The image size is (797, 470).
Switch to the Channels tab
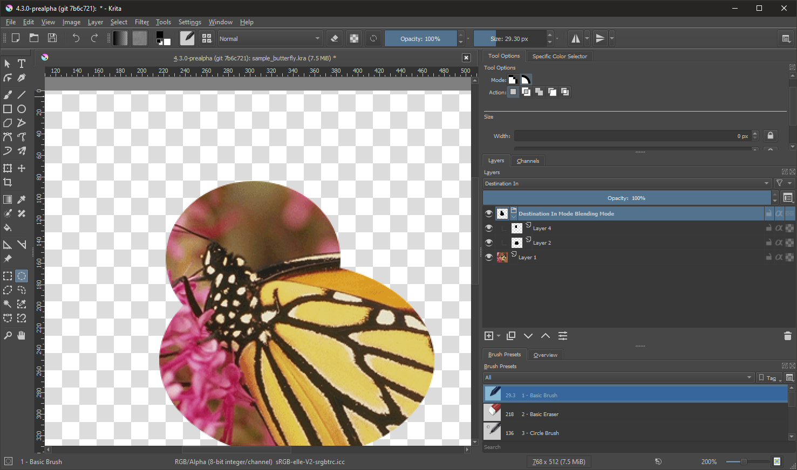(x=528, y=161)
